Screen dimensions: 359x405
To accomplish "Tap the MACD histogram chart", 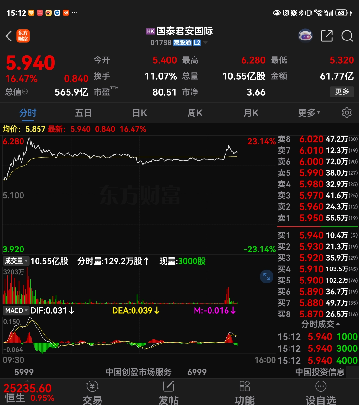I will [x=139, y=336].
